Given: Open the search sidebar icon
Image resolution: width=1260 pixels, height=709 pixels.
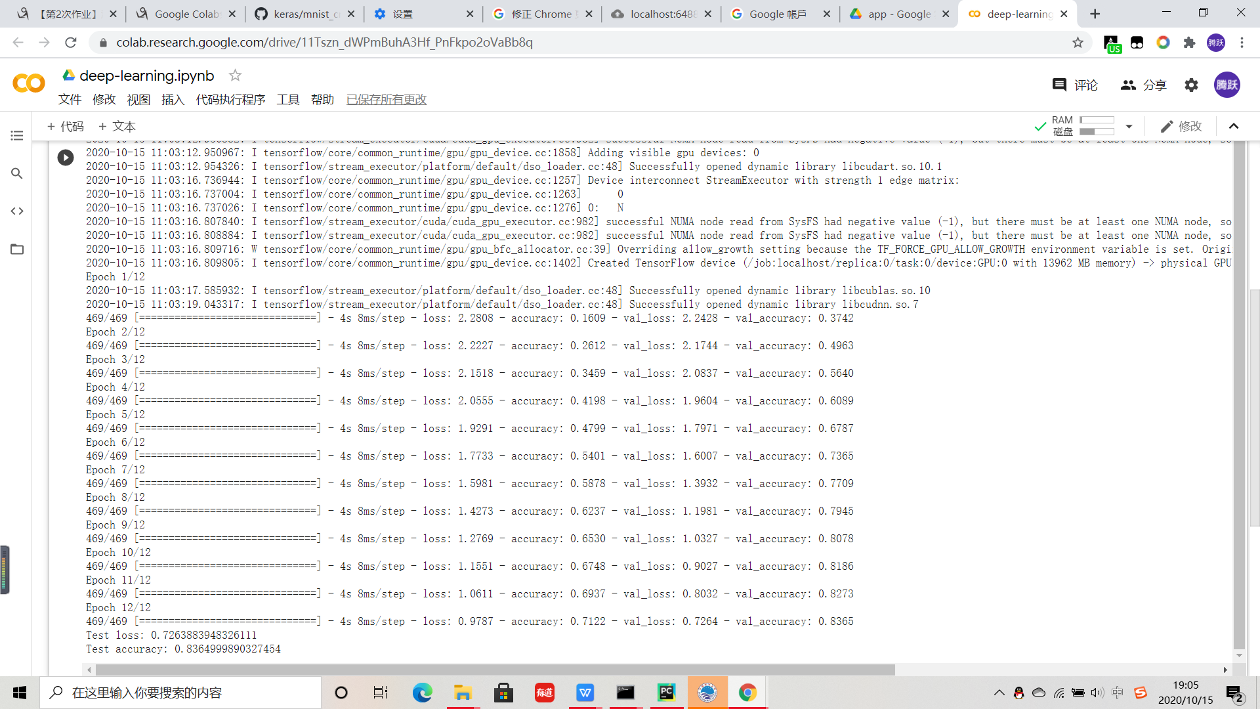Looking at the screenshot, I should (x=17, y=173).
